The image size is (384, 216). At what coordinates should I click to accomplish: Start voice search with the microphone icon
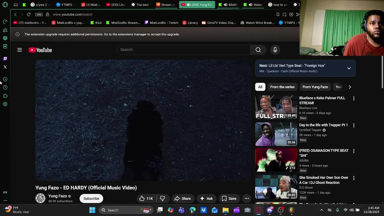275,50
